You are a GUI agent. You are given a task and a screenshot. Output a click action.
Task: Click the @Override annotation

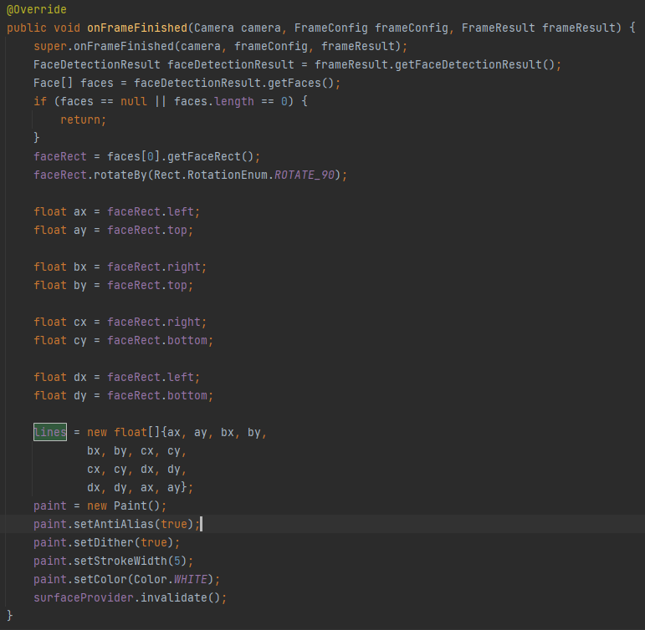pos(37,9)
